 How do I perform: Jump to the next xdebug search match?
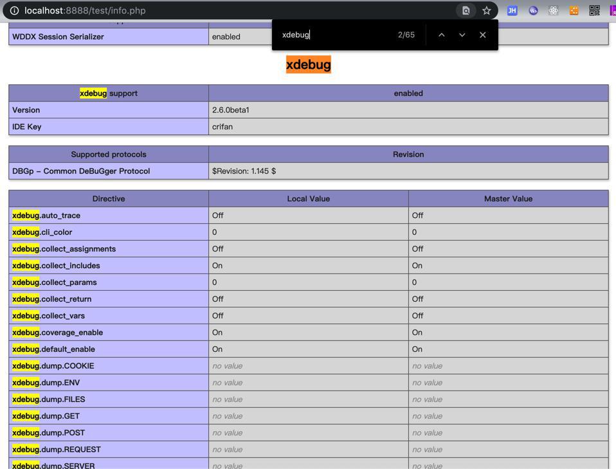[462, 35]
